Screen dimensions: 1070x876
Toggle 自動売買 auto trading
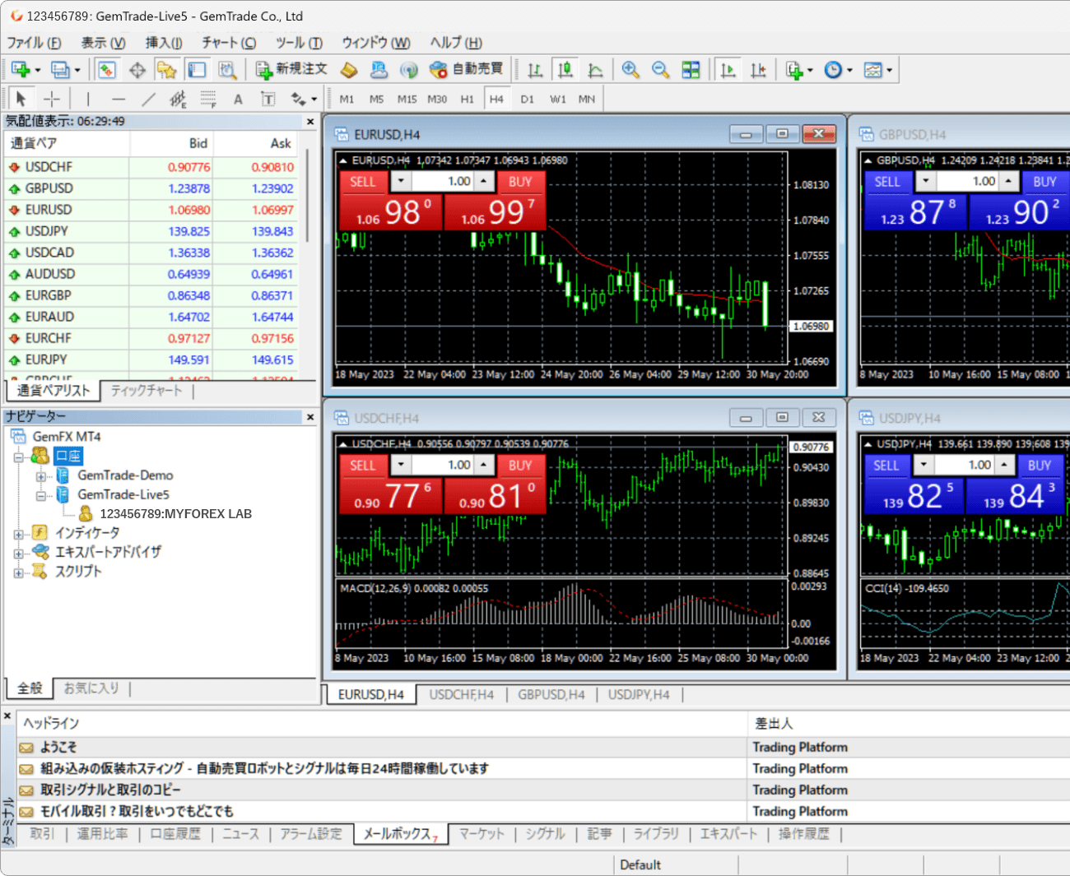click(467, 70)
